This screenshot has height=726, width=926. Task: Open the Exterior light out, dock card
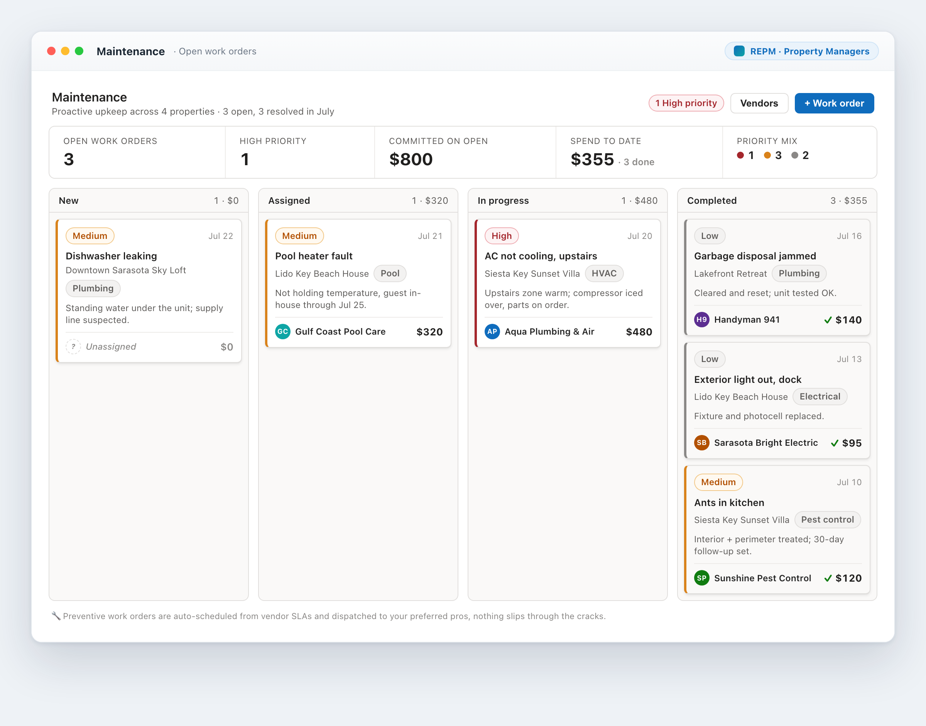(x=777, y=400)
